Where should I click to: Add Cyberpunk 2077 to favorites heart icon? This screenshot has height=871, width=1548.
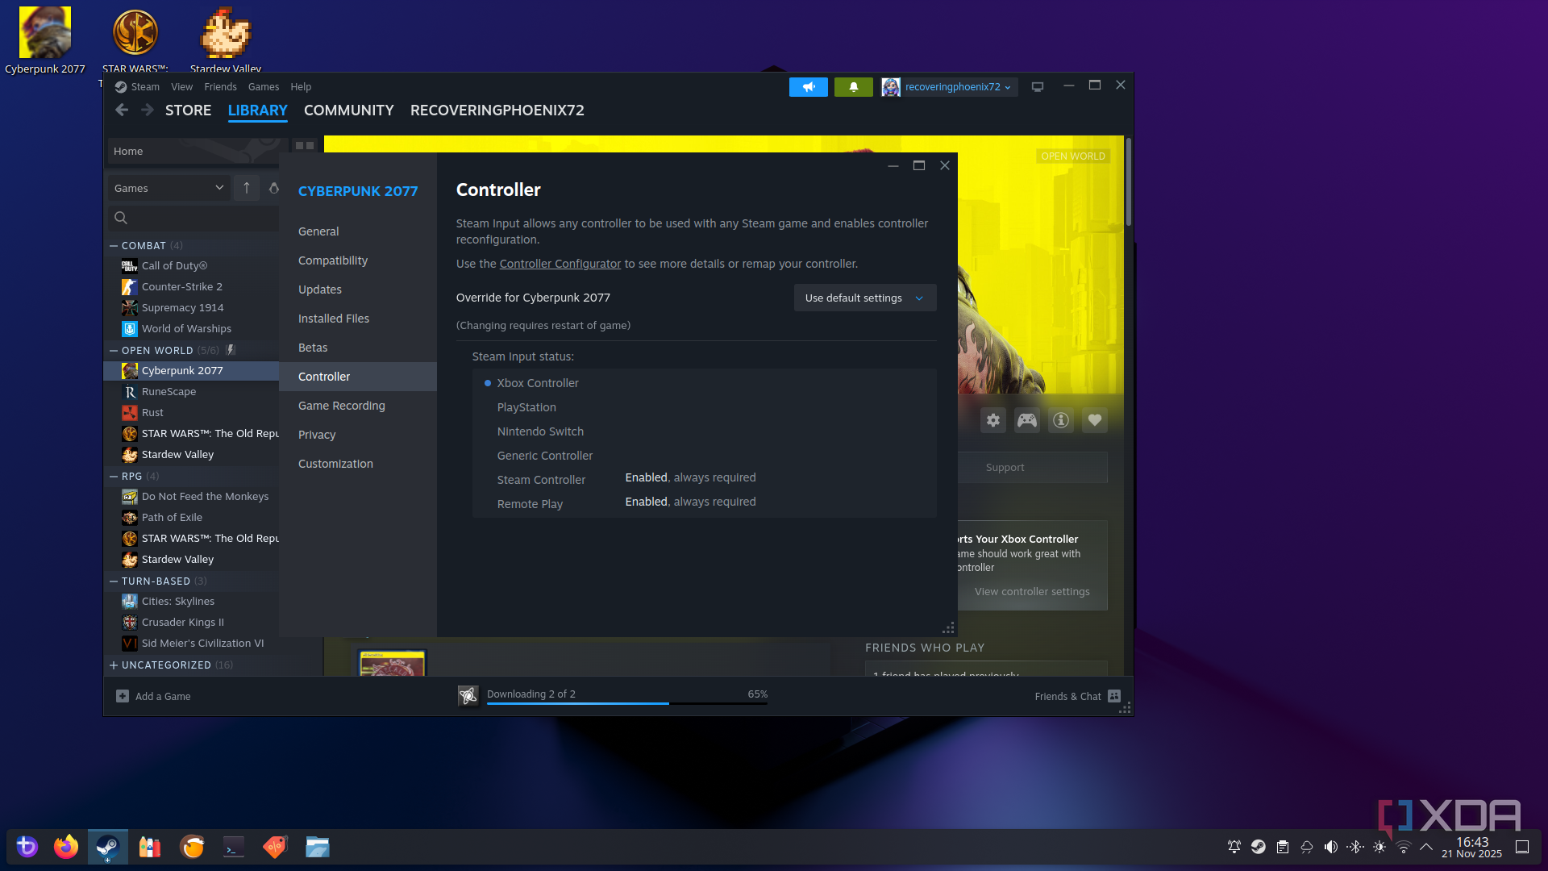click(1095, 420)
